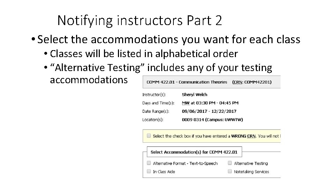The height and width of the screenshot is (188, 335).
Task: Click the Days and Time(s) label
Action: pyautogui.click(x=158, y=103)
